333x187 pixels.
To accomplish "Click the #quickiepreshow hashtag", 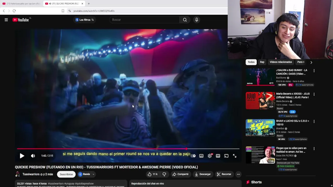I will [84, 184].
